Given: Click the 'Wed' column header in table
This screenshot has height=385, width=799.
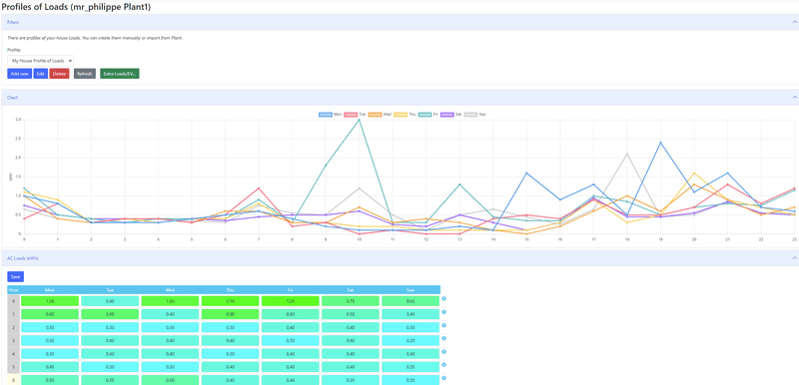Looking at the screenshot, I should 170,290.
